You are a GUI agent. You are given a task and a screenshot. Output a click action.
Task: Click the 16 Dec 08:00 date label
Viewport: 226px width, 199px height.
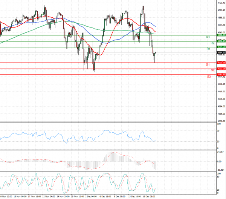149,196
